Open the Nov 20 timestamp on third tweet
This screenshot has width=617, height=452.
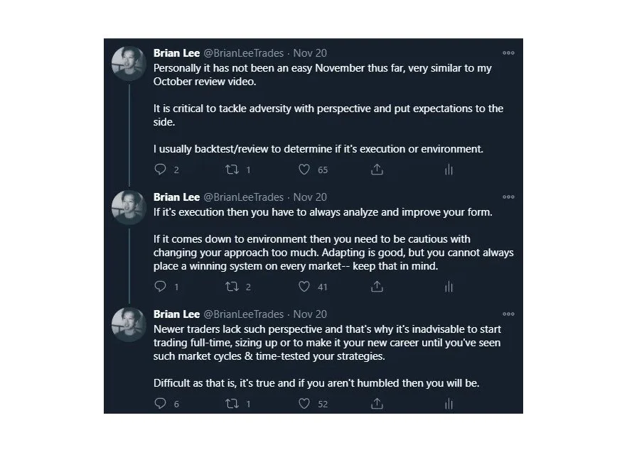[x=310, y=314]
